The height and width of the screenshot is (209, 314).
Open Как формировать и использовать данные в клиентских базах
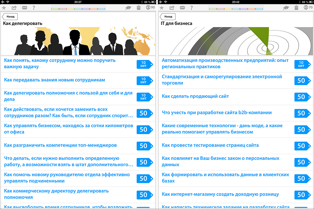pos(236,179)
